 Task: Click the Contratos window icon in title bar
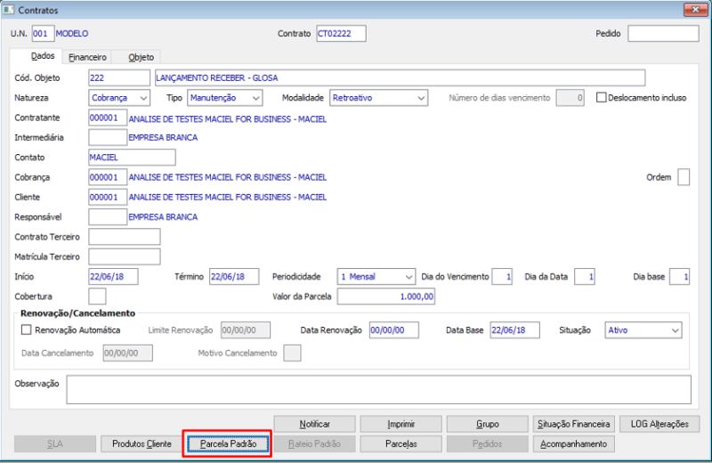pyautogui.click(x=8, y=10)
